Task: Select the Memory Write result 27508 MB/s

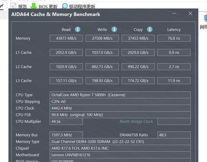Action: (x=102, y=38)
